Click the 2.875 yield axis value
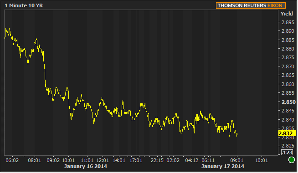 (288, 57)
